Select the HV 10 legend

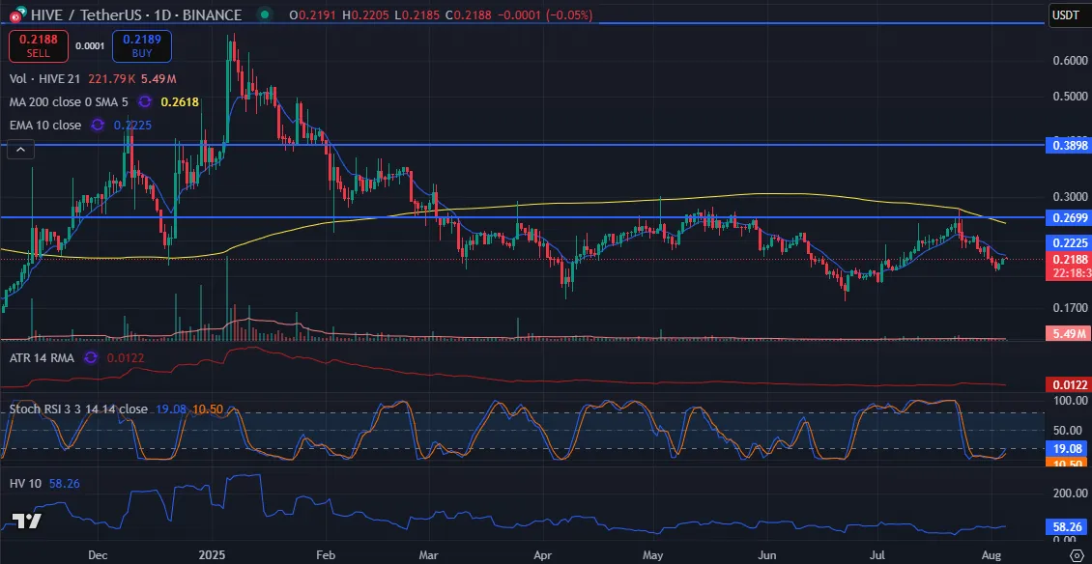(26, 483)
